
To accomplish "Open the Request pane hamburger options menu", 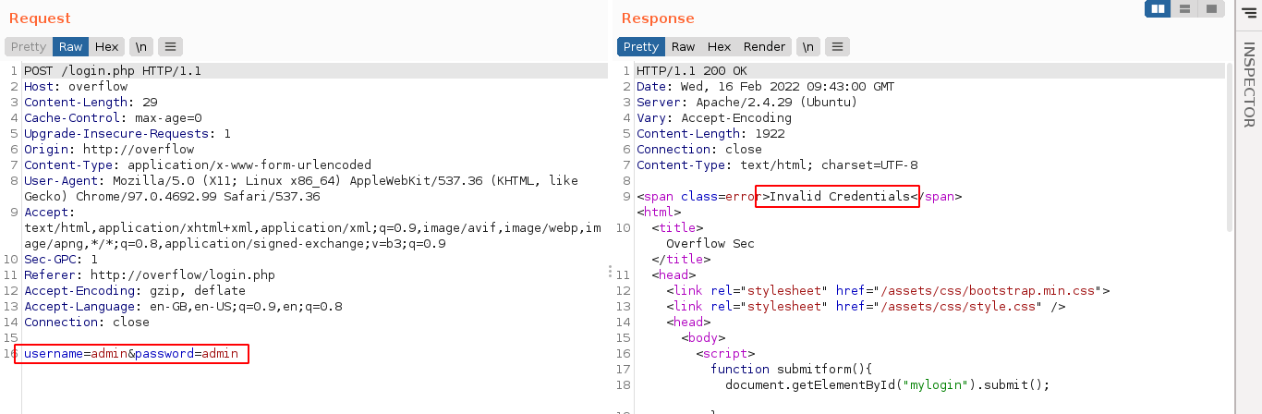I will pyautogui.click(x=170, y=47).
